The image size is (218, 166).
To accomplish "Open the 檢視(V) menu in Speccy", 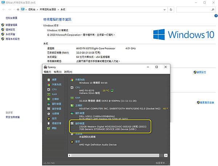I will (57, 72).
